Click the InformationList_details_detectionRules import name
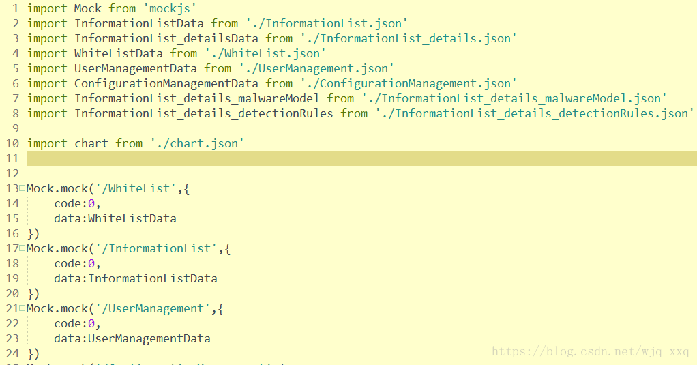 pyautogui.click(x=204, y=113)
